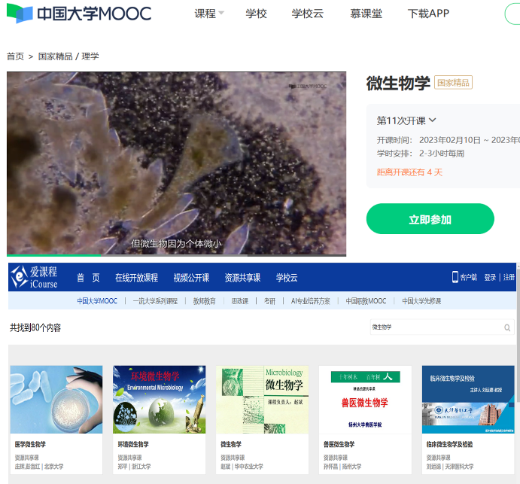520x484 pixels.
Task: Click the 客户端 mobile phone icon
Action: (x=455, y=277)
